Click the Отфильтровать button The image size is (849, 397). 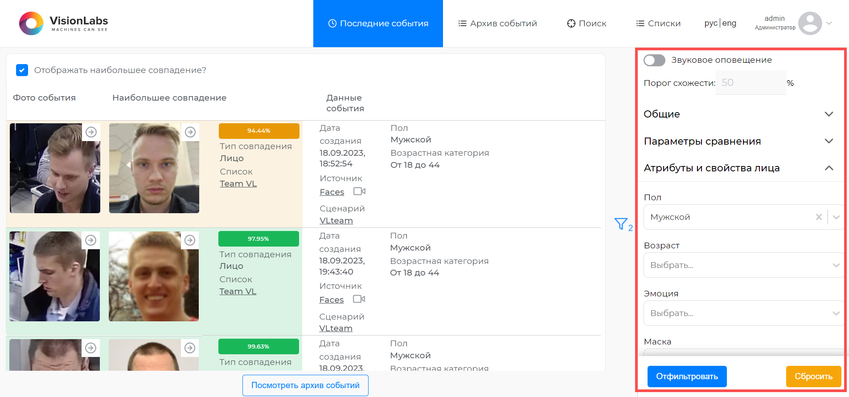[687, 377]
